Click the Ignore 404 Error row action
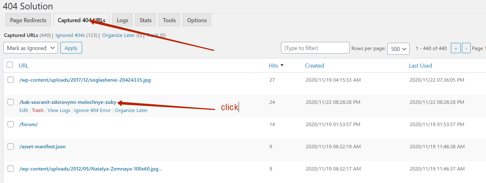The height and width of the screenshot is (183, 486). [92, 110]
